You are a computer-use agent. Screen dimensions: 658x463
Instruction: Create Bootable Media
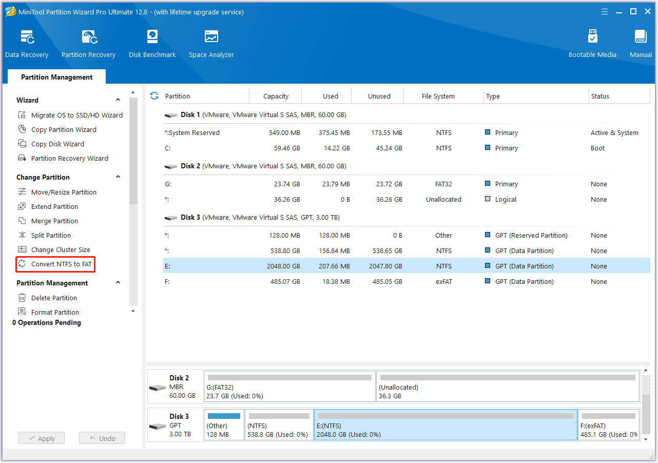click(592, 44)
